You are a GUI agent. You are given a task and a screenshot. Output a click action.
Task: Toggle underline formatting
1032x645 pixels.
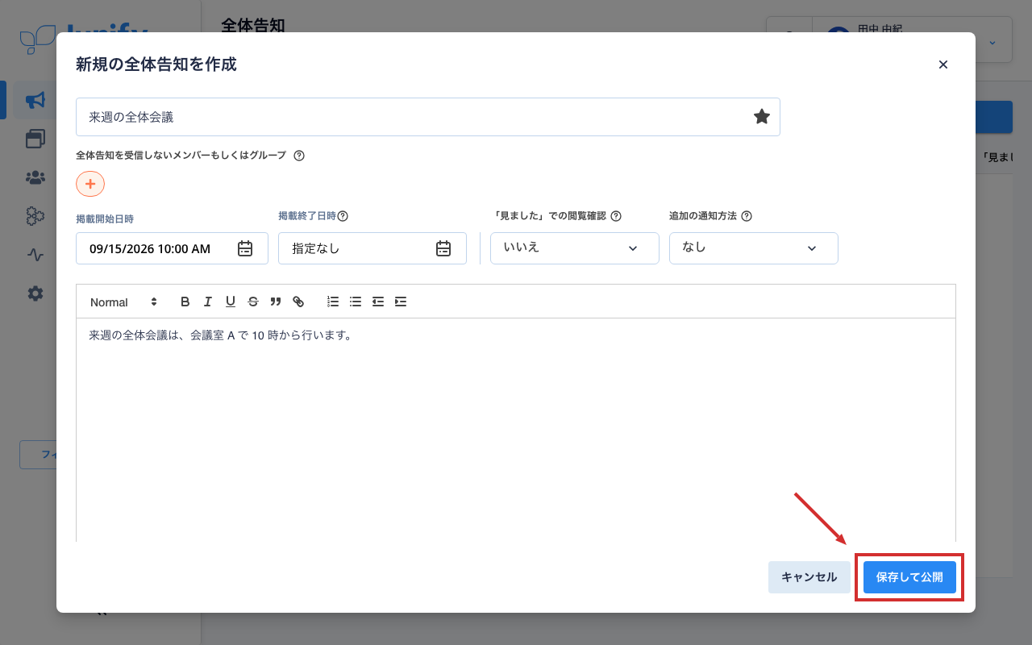[231, 302]
